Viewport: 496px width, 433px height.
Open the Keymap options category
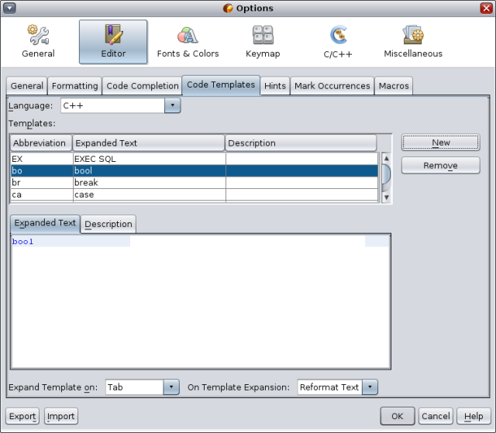pos(263,42)
